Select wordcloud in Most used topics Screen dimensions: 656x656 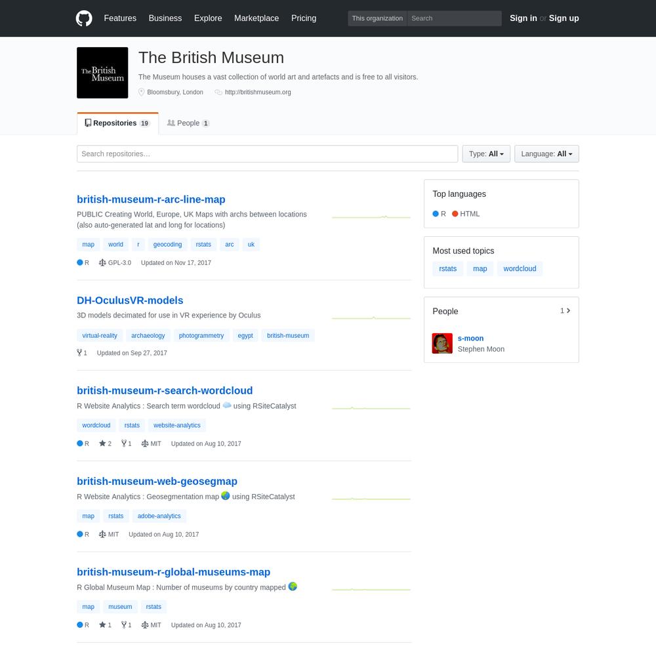tap(520, 268)
